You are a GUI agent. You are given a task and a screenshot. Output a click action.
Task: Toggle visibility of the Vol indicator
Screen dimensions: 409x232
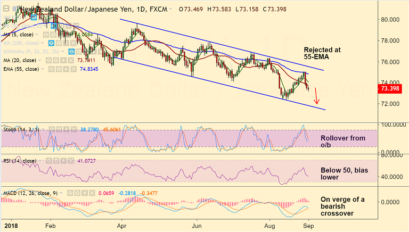point(34,18)
